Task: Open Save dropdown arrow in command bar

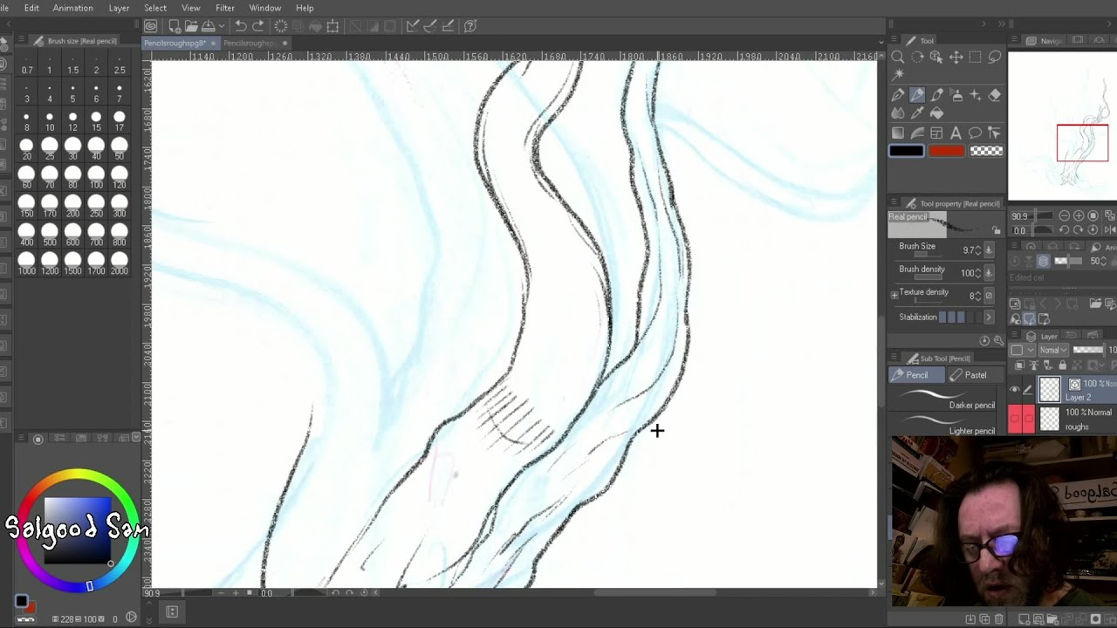Action: click(x=222, y=26)
